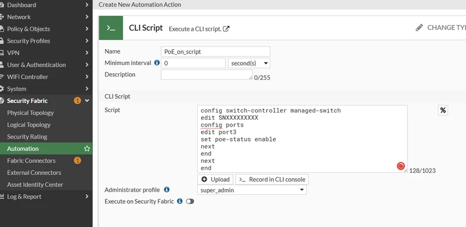Click the WiFi Controller signal icon
The image size is (466, 227).
click(x=2, y=77)
